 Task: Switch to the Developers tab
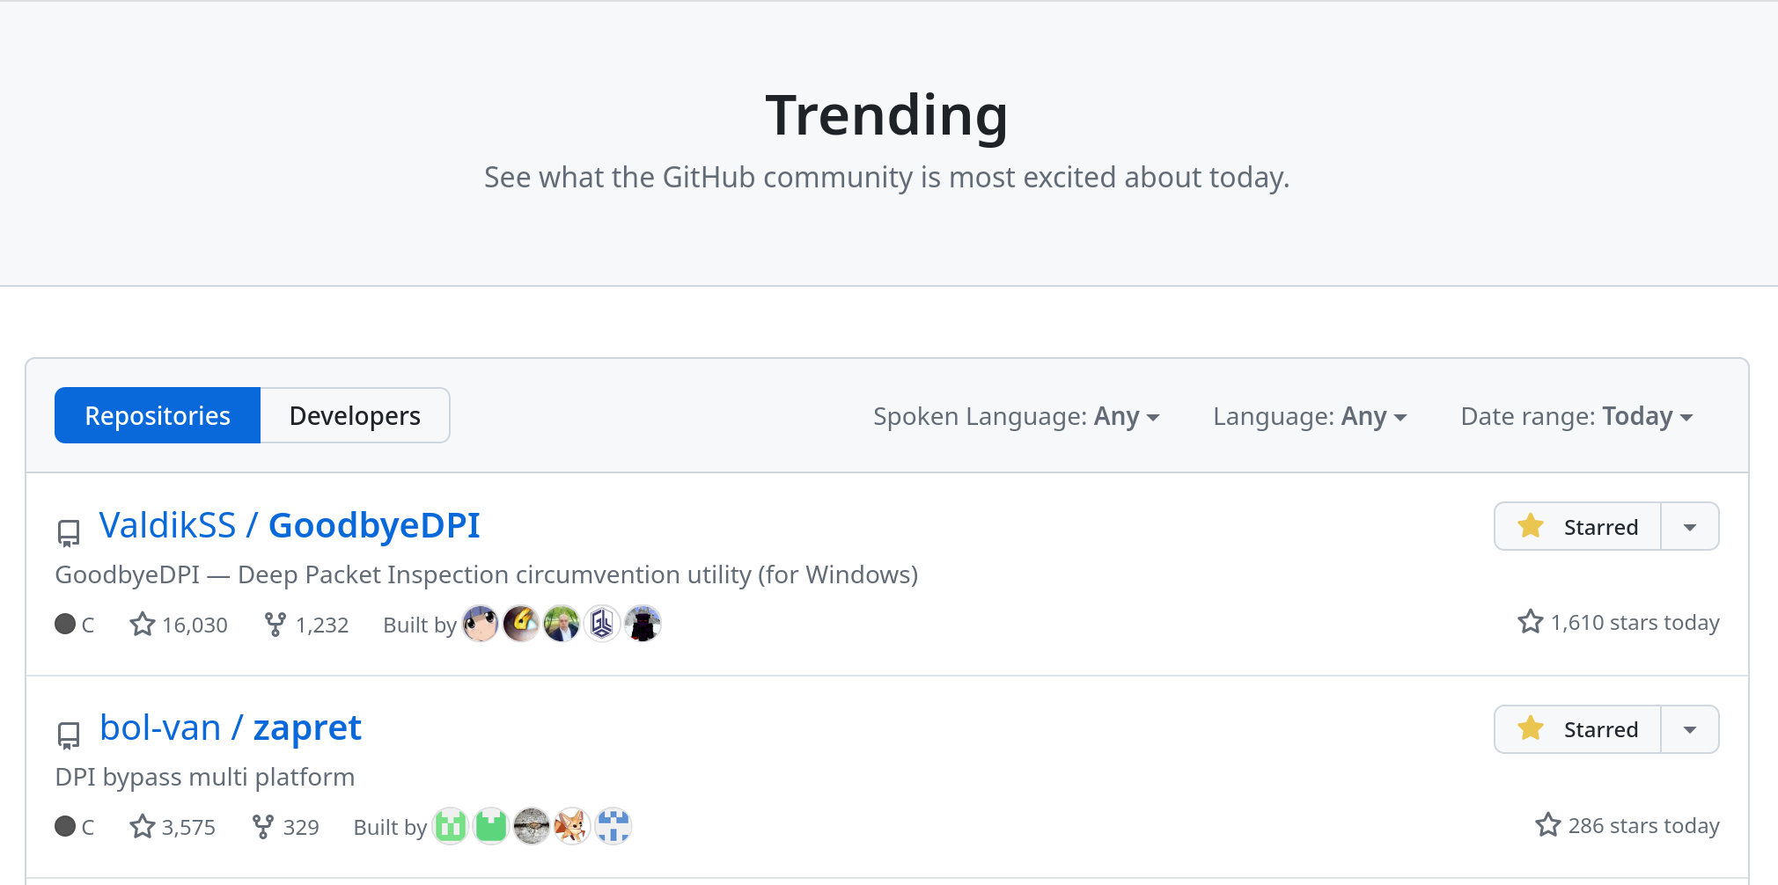tap(355, 415)
